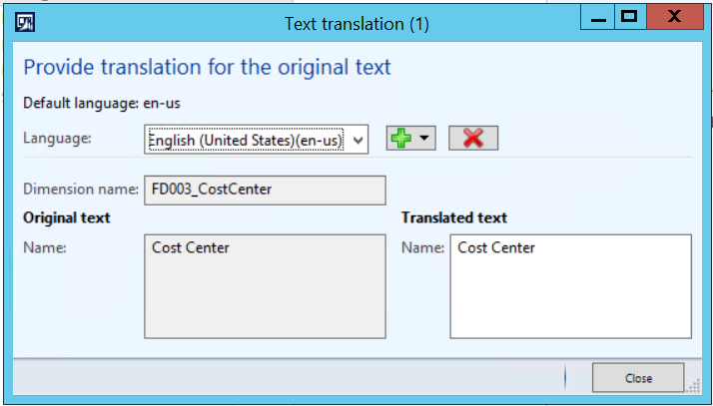Image resolution: width=713 pixels, height=406 pixels.
Task: Click the Dynamics AX icon in title bar
Action: 28,22
